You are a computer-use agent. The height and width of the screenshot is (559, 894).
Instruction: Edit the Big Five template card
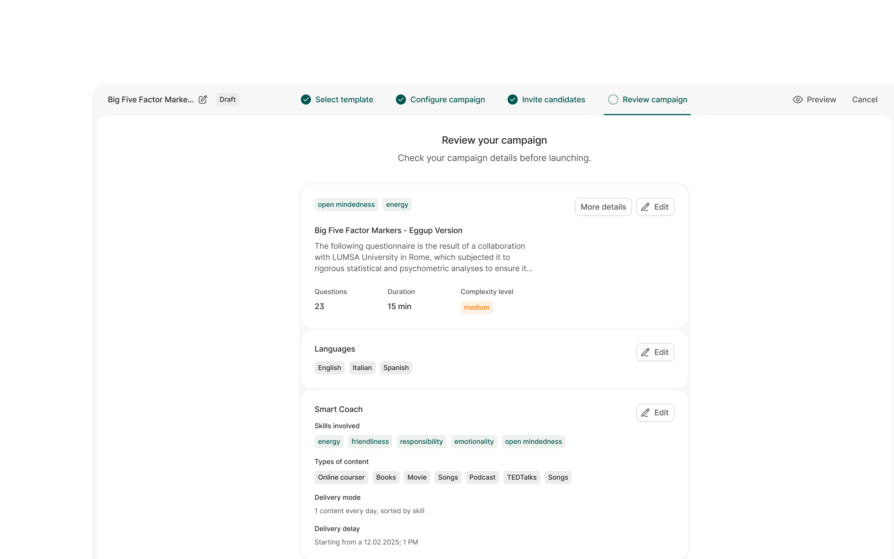coord(655,207)
